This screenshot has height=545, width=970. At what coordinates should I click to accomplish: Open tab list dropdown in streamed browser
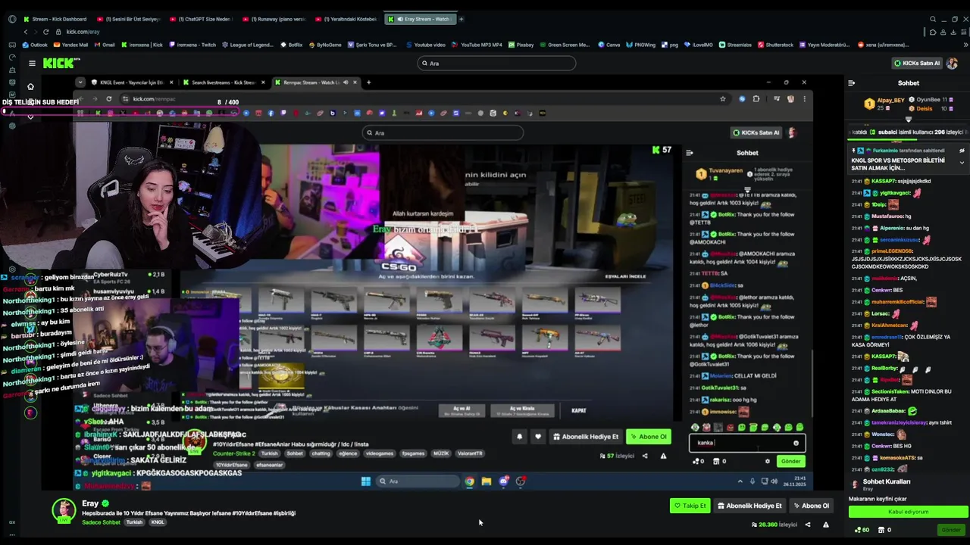[80, 83]
